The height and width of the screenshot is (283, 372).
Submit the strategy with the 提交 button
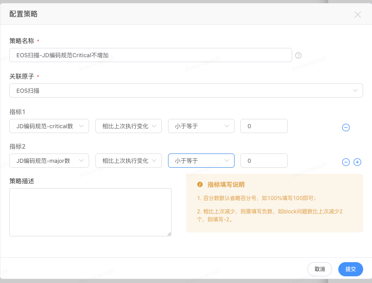(x=350, y=269)
